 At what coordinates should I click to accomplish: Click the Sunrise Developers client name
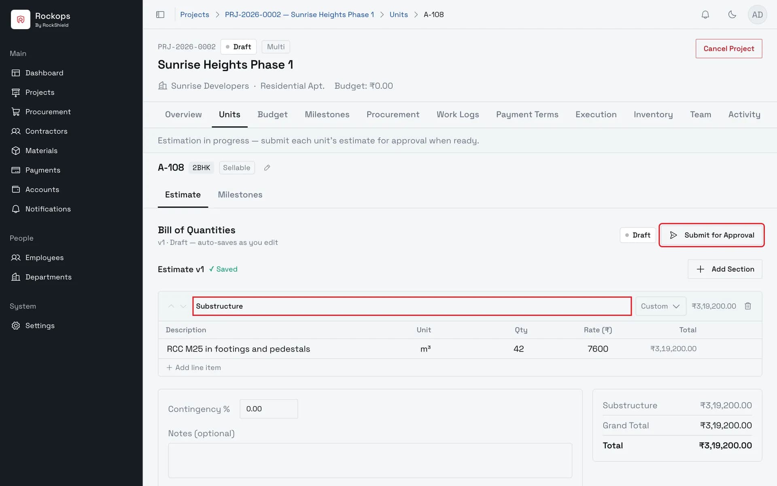[x=210, y=86]
